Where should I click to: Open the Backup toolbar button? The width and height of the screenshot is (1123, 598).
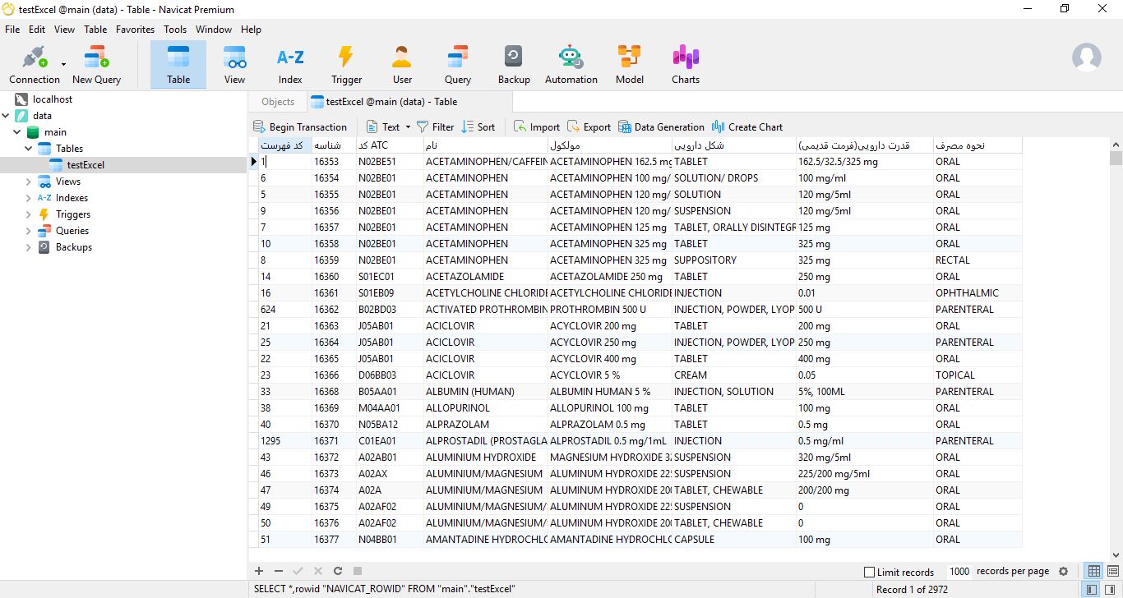(x=514, y=65)
